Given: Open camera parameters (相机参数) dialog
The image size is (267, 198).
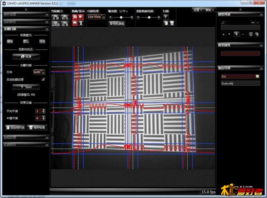Looking at the screenshot, I should (x=117, y=23).
